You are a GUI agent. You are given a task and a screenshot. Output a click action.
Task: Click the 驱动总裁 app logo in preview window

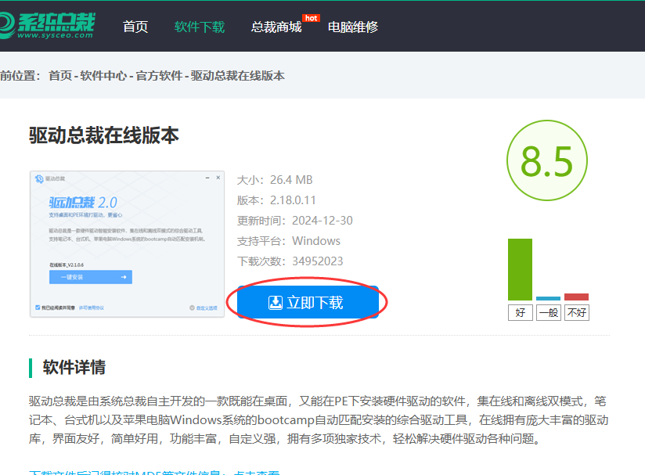point(39,179)
